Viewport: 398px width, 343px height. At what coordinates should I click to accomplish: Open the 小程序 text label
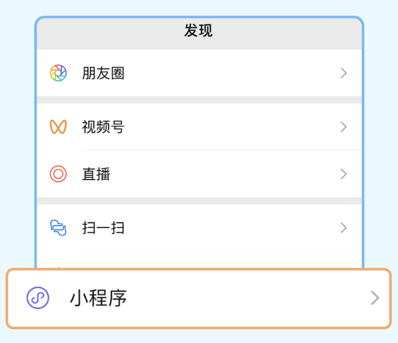coord(98,298)
